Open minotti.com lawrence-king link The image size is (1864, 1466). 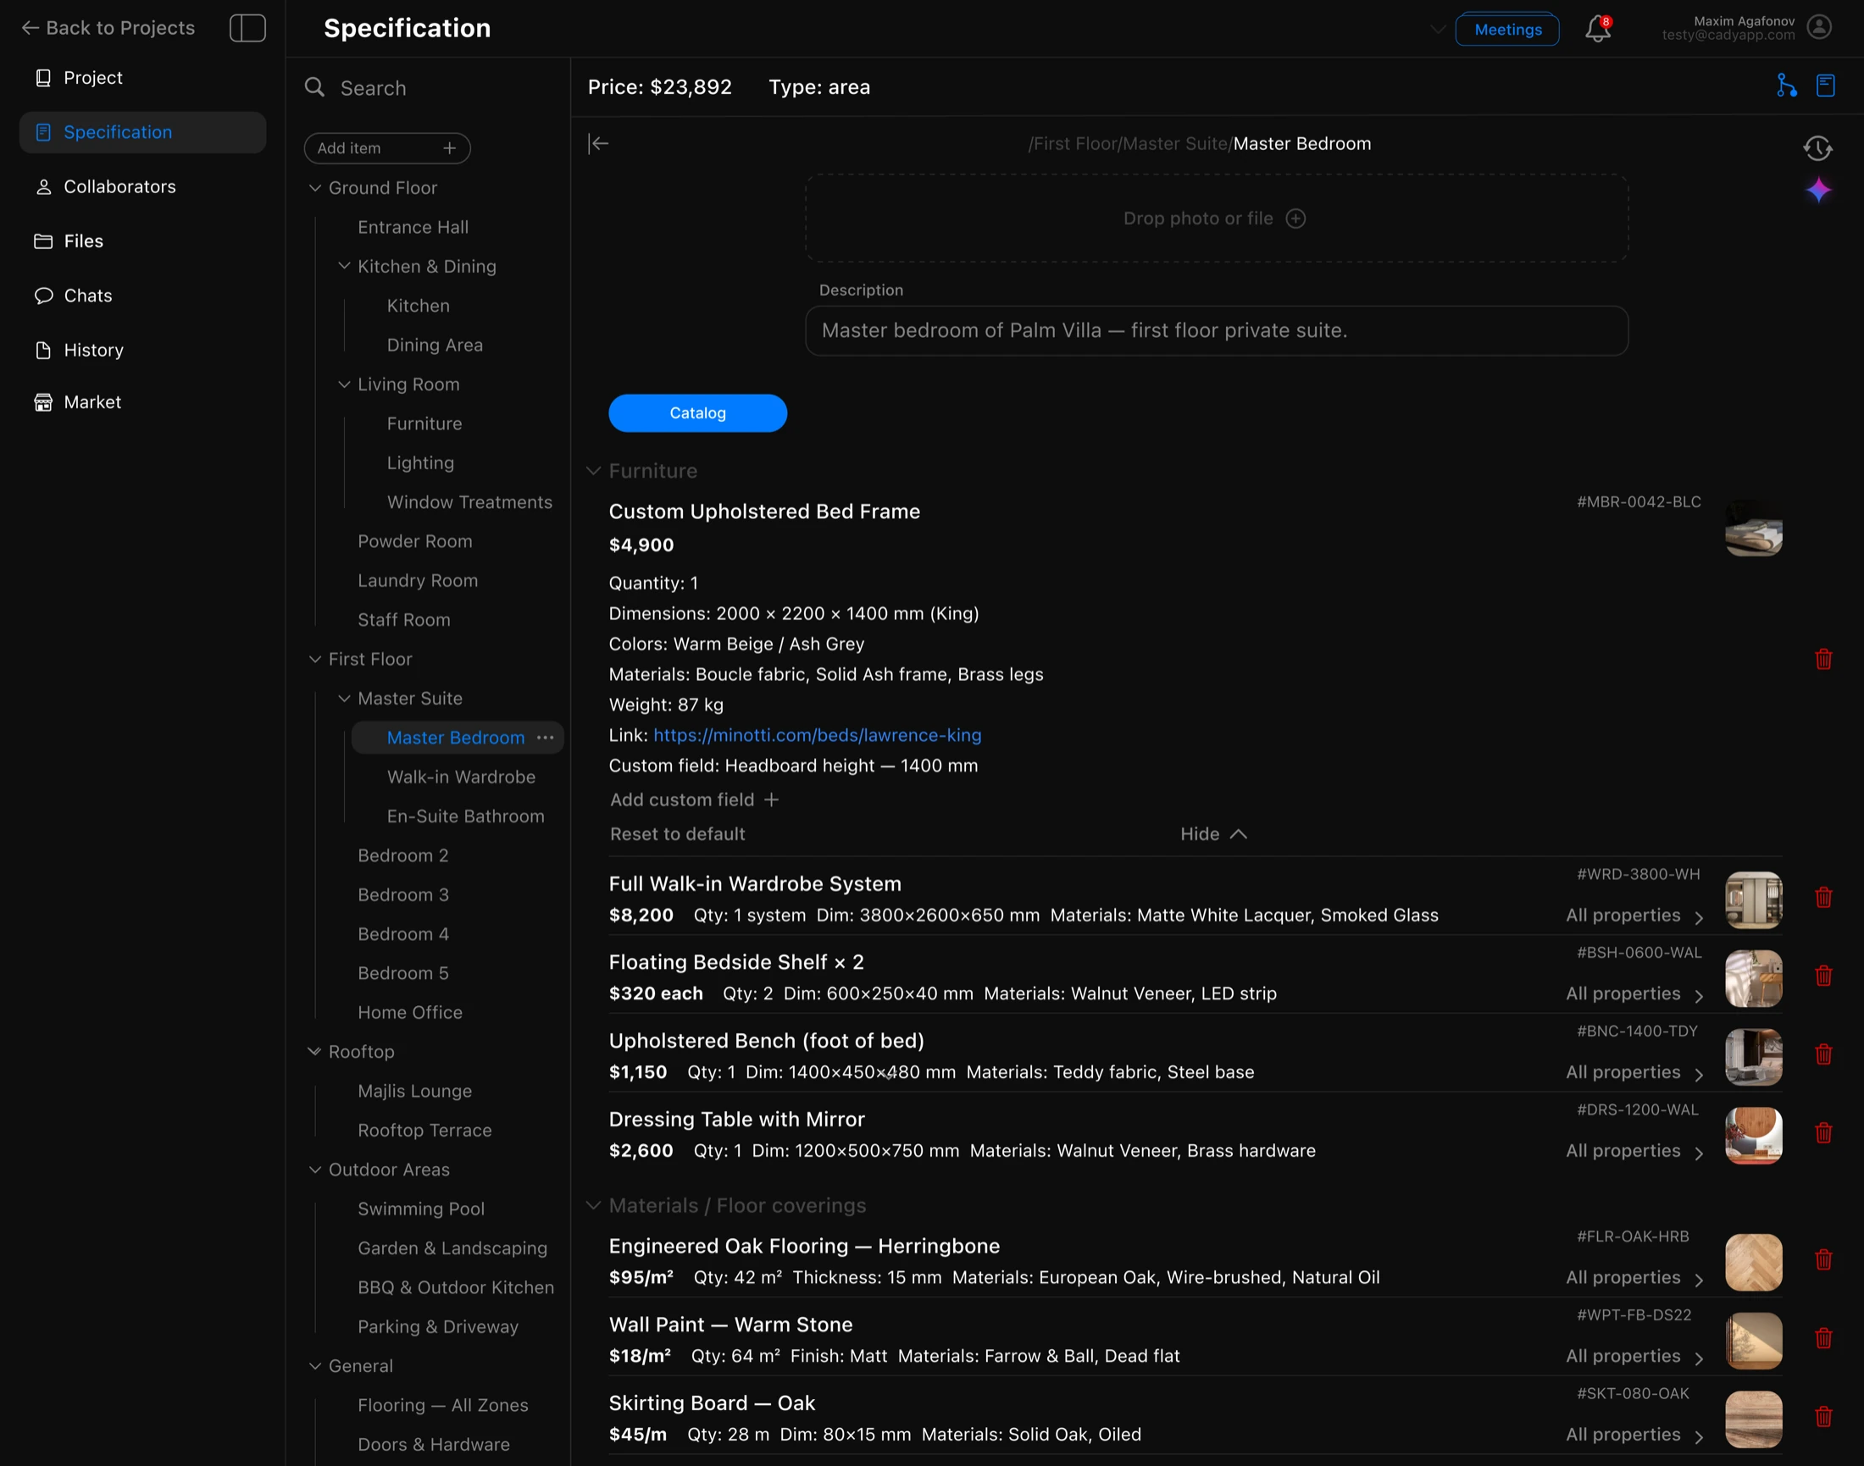tap(817, 736)
